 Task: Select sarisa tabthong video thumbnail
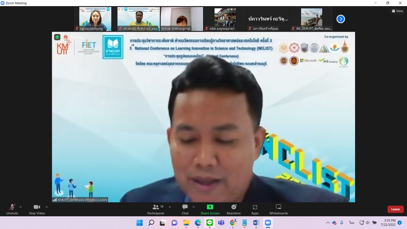tap(95, 19)
